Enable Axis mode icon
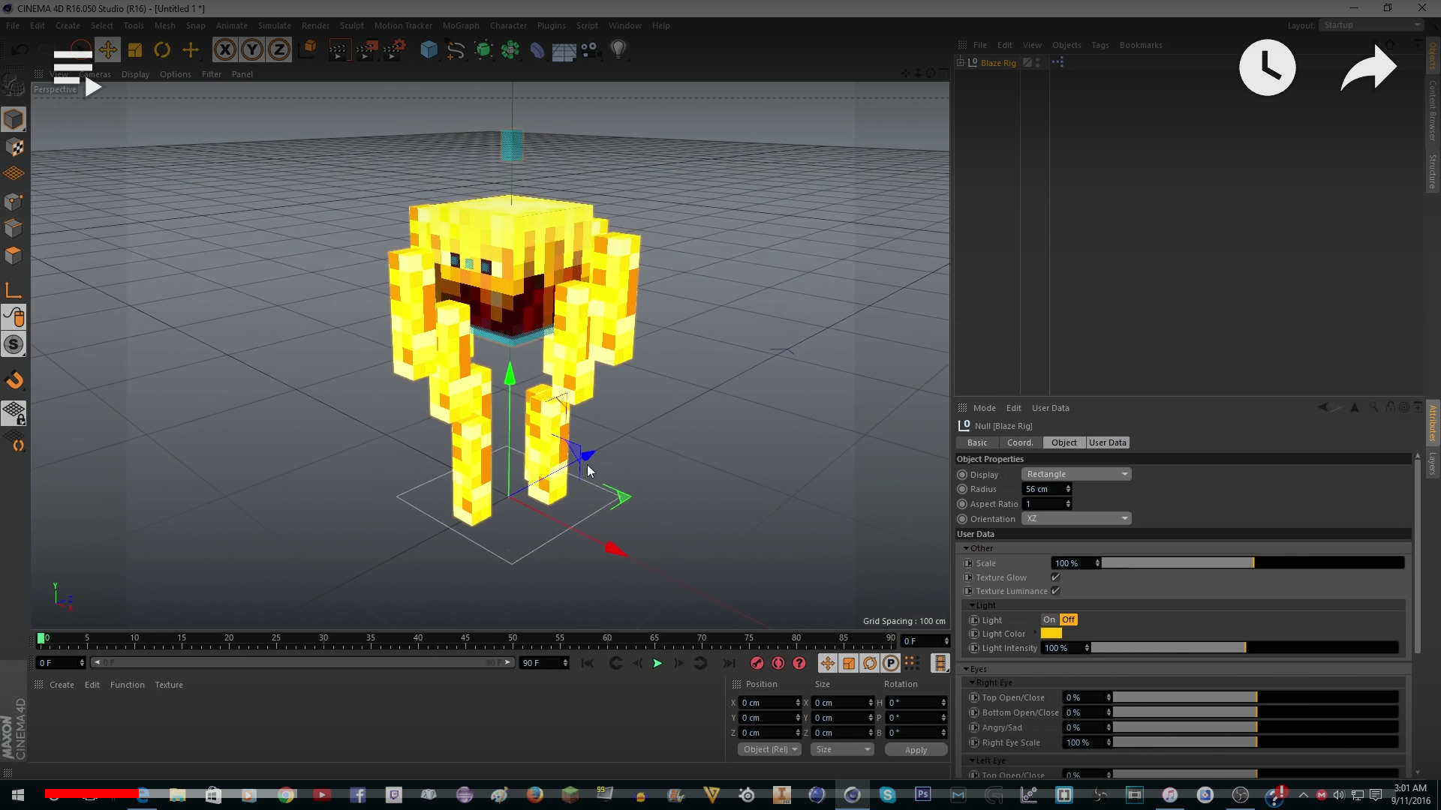 [14, 290]
